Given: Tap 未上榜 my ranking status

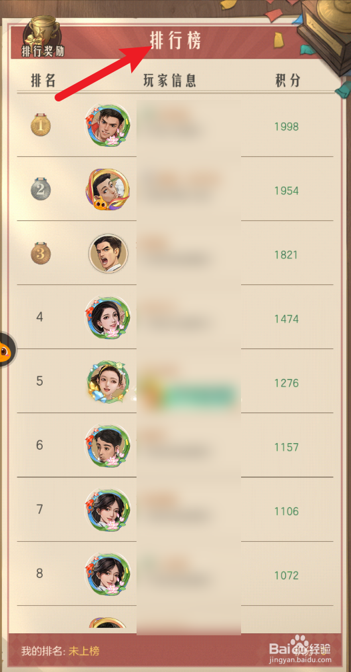Looking at the screenshot, I should tap(84, 651).
